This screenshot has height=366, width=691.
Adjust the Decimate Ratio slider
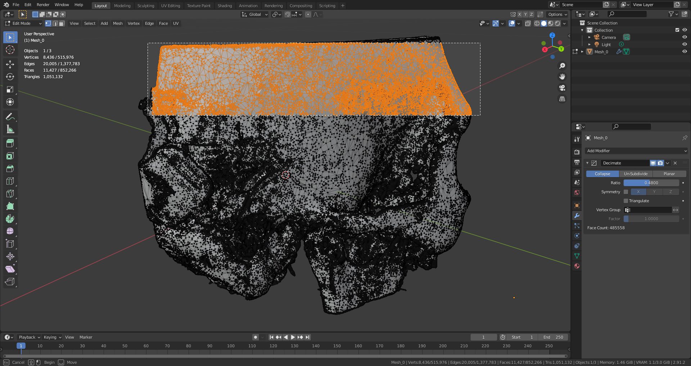(651, 183)
